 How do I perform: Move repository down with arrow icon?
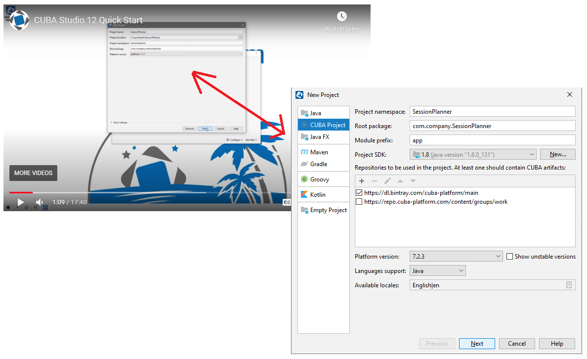pos(413,181)
